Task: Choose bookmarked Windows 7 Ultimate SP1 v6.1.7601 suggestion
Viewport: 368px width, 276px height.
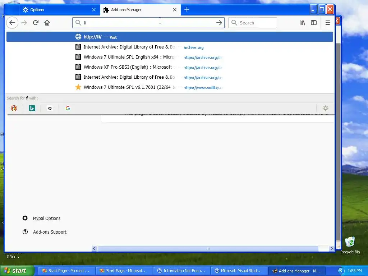Action: pos(170,87)
